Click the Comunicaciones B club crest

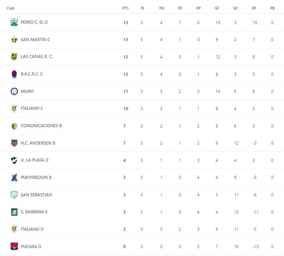click(x=14, y=126)
